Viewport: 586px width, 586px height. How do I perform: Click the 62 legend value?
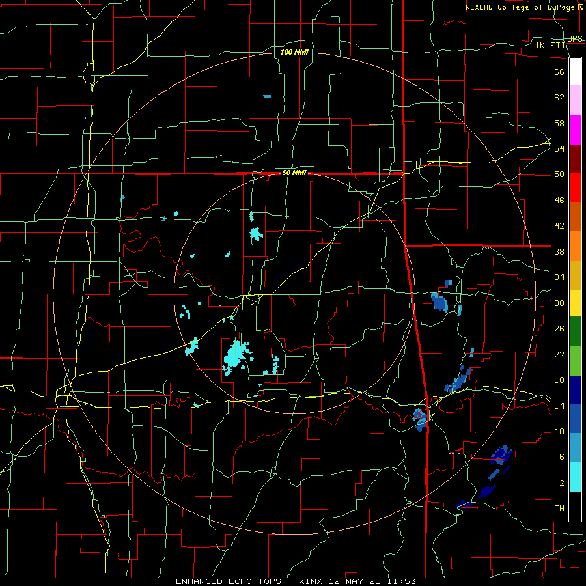coord(559,98)
